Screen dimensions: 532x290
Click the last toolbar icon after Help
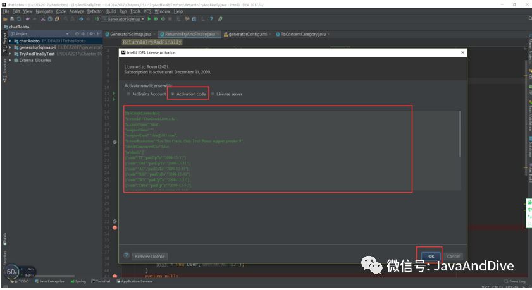tap(220, 19)
